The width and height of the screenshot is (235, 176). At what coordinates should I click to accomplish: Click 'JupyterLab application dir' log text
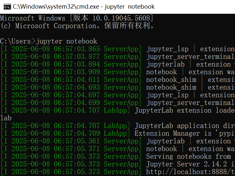pos(185,126)
